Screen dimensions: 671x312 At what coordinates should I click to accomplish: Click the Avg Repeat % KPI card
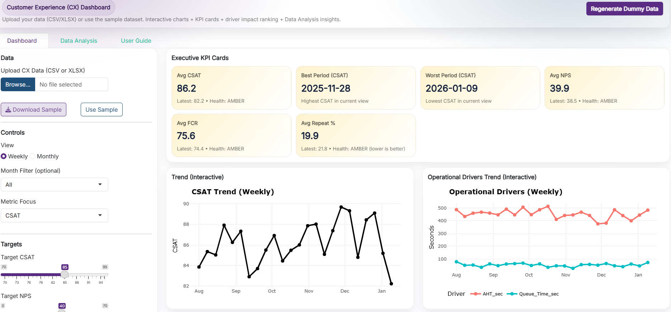[x=356, y=135]
